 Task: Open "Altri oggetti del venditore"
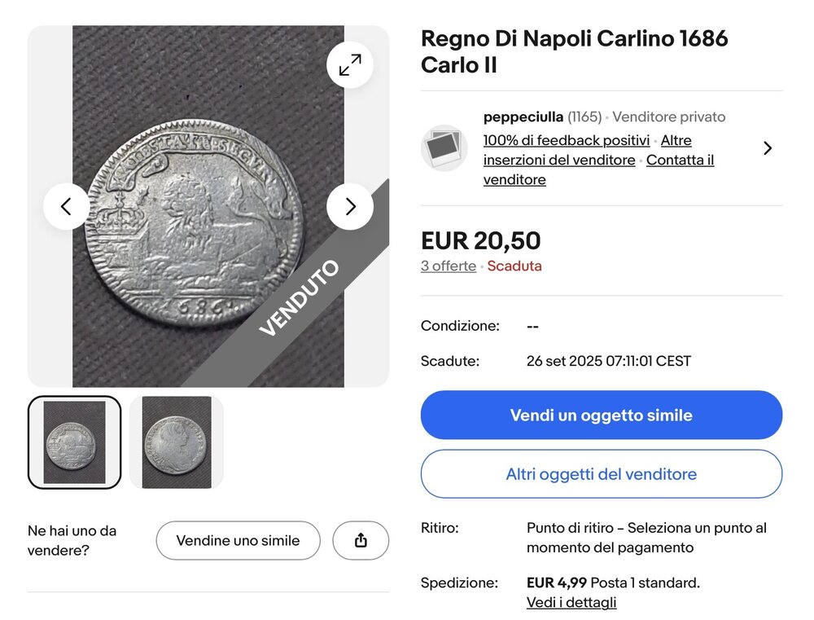click(601, 474)
